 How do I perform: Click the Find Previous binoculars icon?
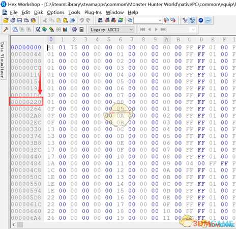click(x=107, y=20)
